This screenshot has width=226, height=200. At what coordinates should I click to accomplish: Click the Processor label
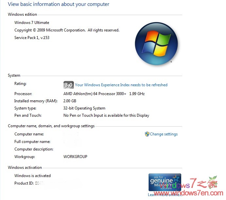pos(23,94)
